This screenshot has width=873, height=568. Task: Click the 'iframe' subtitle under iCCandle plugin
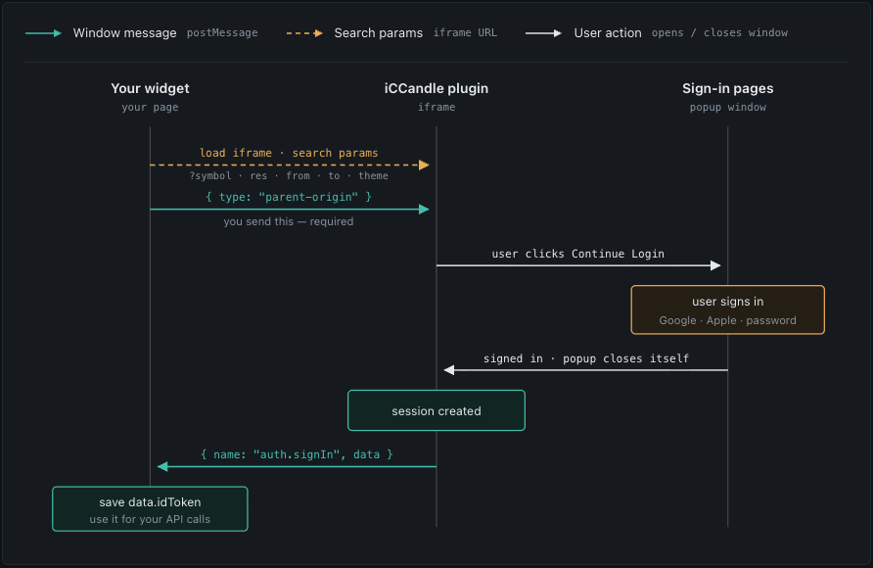(436, 107)
